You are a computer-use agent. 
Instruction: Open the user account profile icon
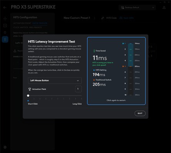(x=164, y=8)
